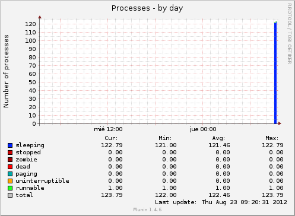Viewport: 295px width, 216px height.
Task: Click the gray total legend swatch
Action: (x=10, y=195)
